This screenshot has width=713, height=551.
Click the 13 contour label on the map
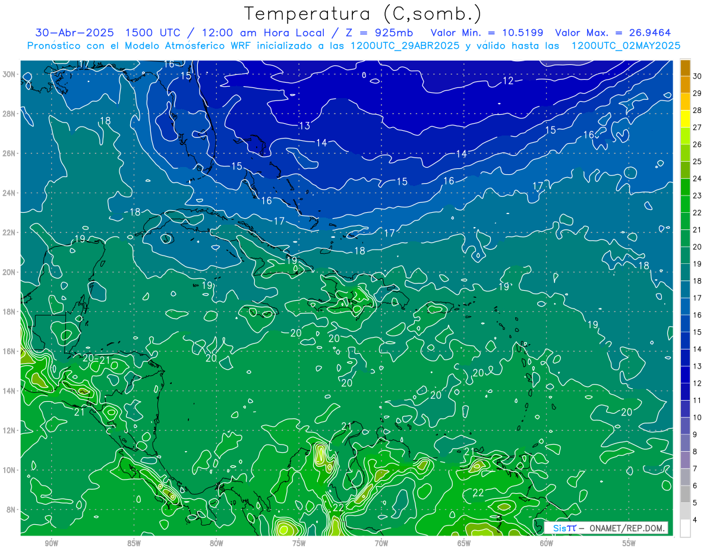(x=304, y=125)
